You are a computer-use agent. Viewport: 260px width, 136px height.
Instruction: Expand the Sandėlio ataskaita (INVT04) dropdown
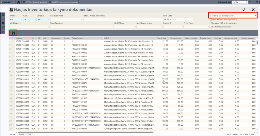click(x=255, y=16)
